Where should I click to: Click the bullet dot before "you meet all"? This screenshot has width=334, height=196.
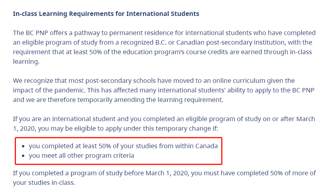coord(23,156)
